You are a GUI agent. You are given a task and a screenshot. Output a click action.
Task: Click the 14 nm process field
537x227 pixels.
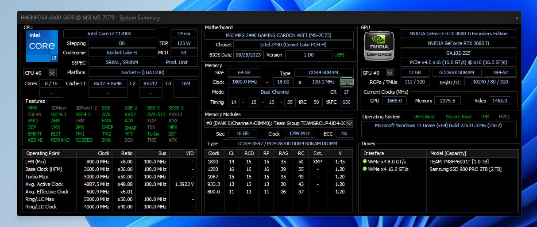[184, 34]
